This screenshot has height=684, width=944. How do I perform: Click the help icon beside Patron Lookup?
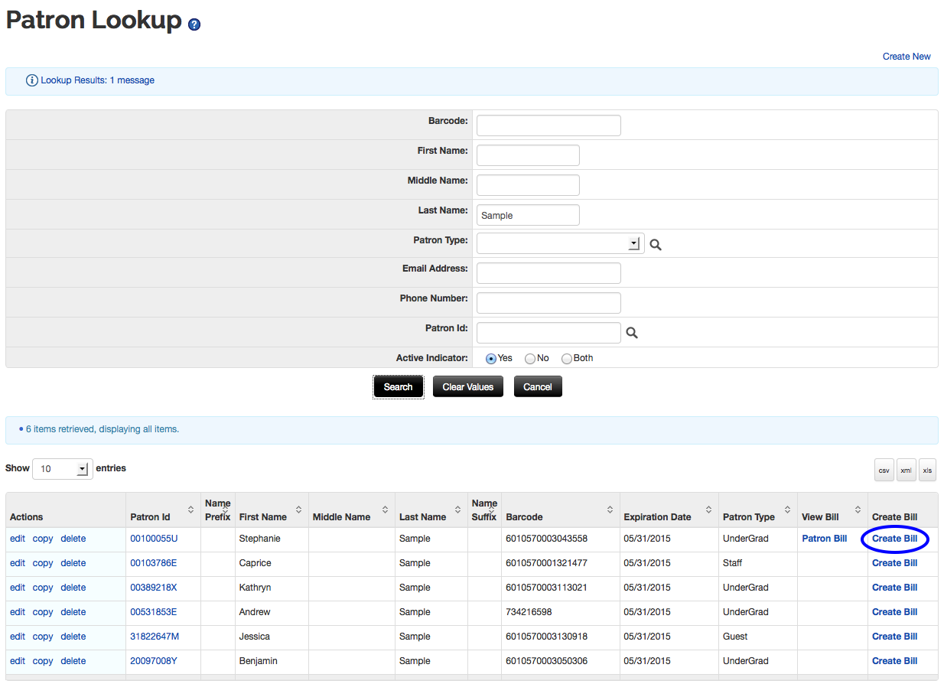[x=194, y=24]
